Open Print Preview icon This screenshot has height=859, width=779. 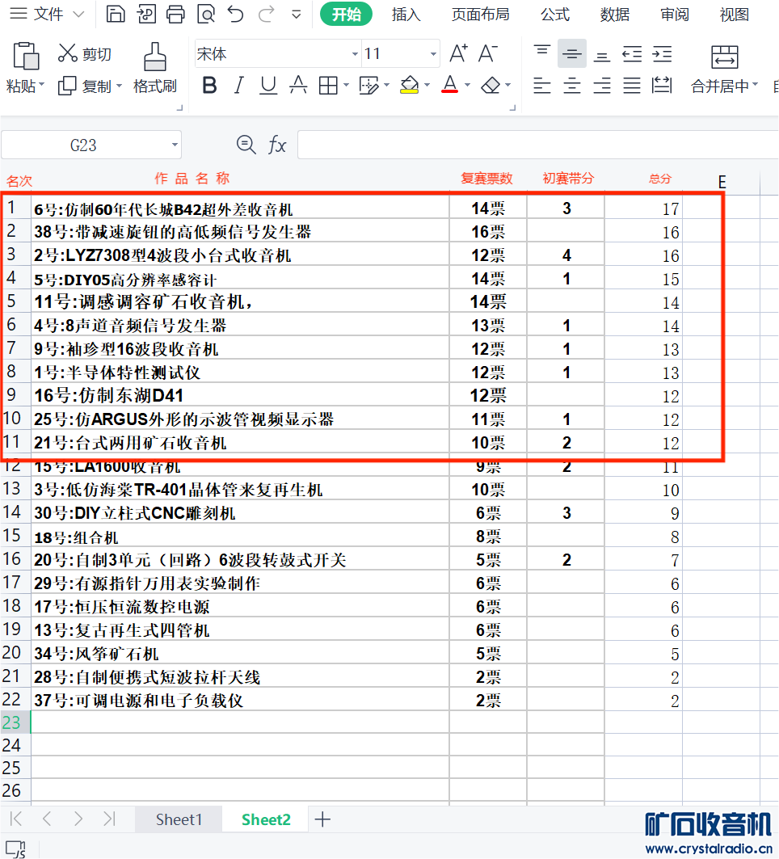[206, 14]
